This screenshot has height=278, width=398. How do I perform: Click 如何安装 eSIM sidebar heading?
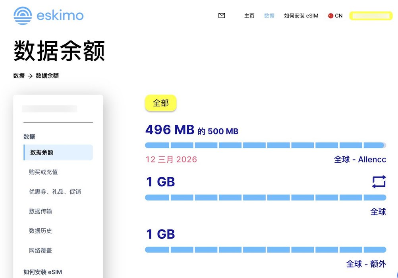point(43,272)
